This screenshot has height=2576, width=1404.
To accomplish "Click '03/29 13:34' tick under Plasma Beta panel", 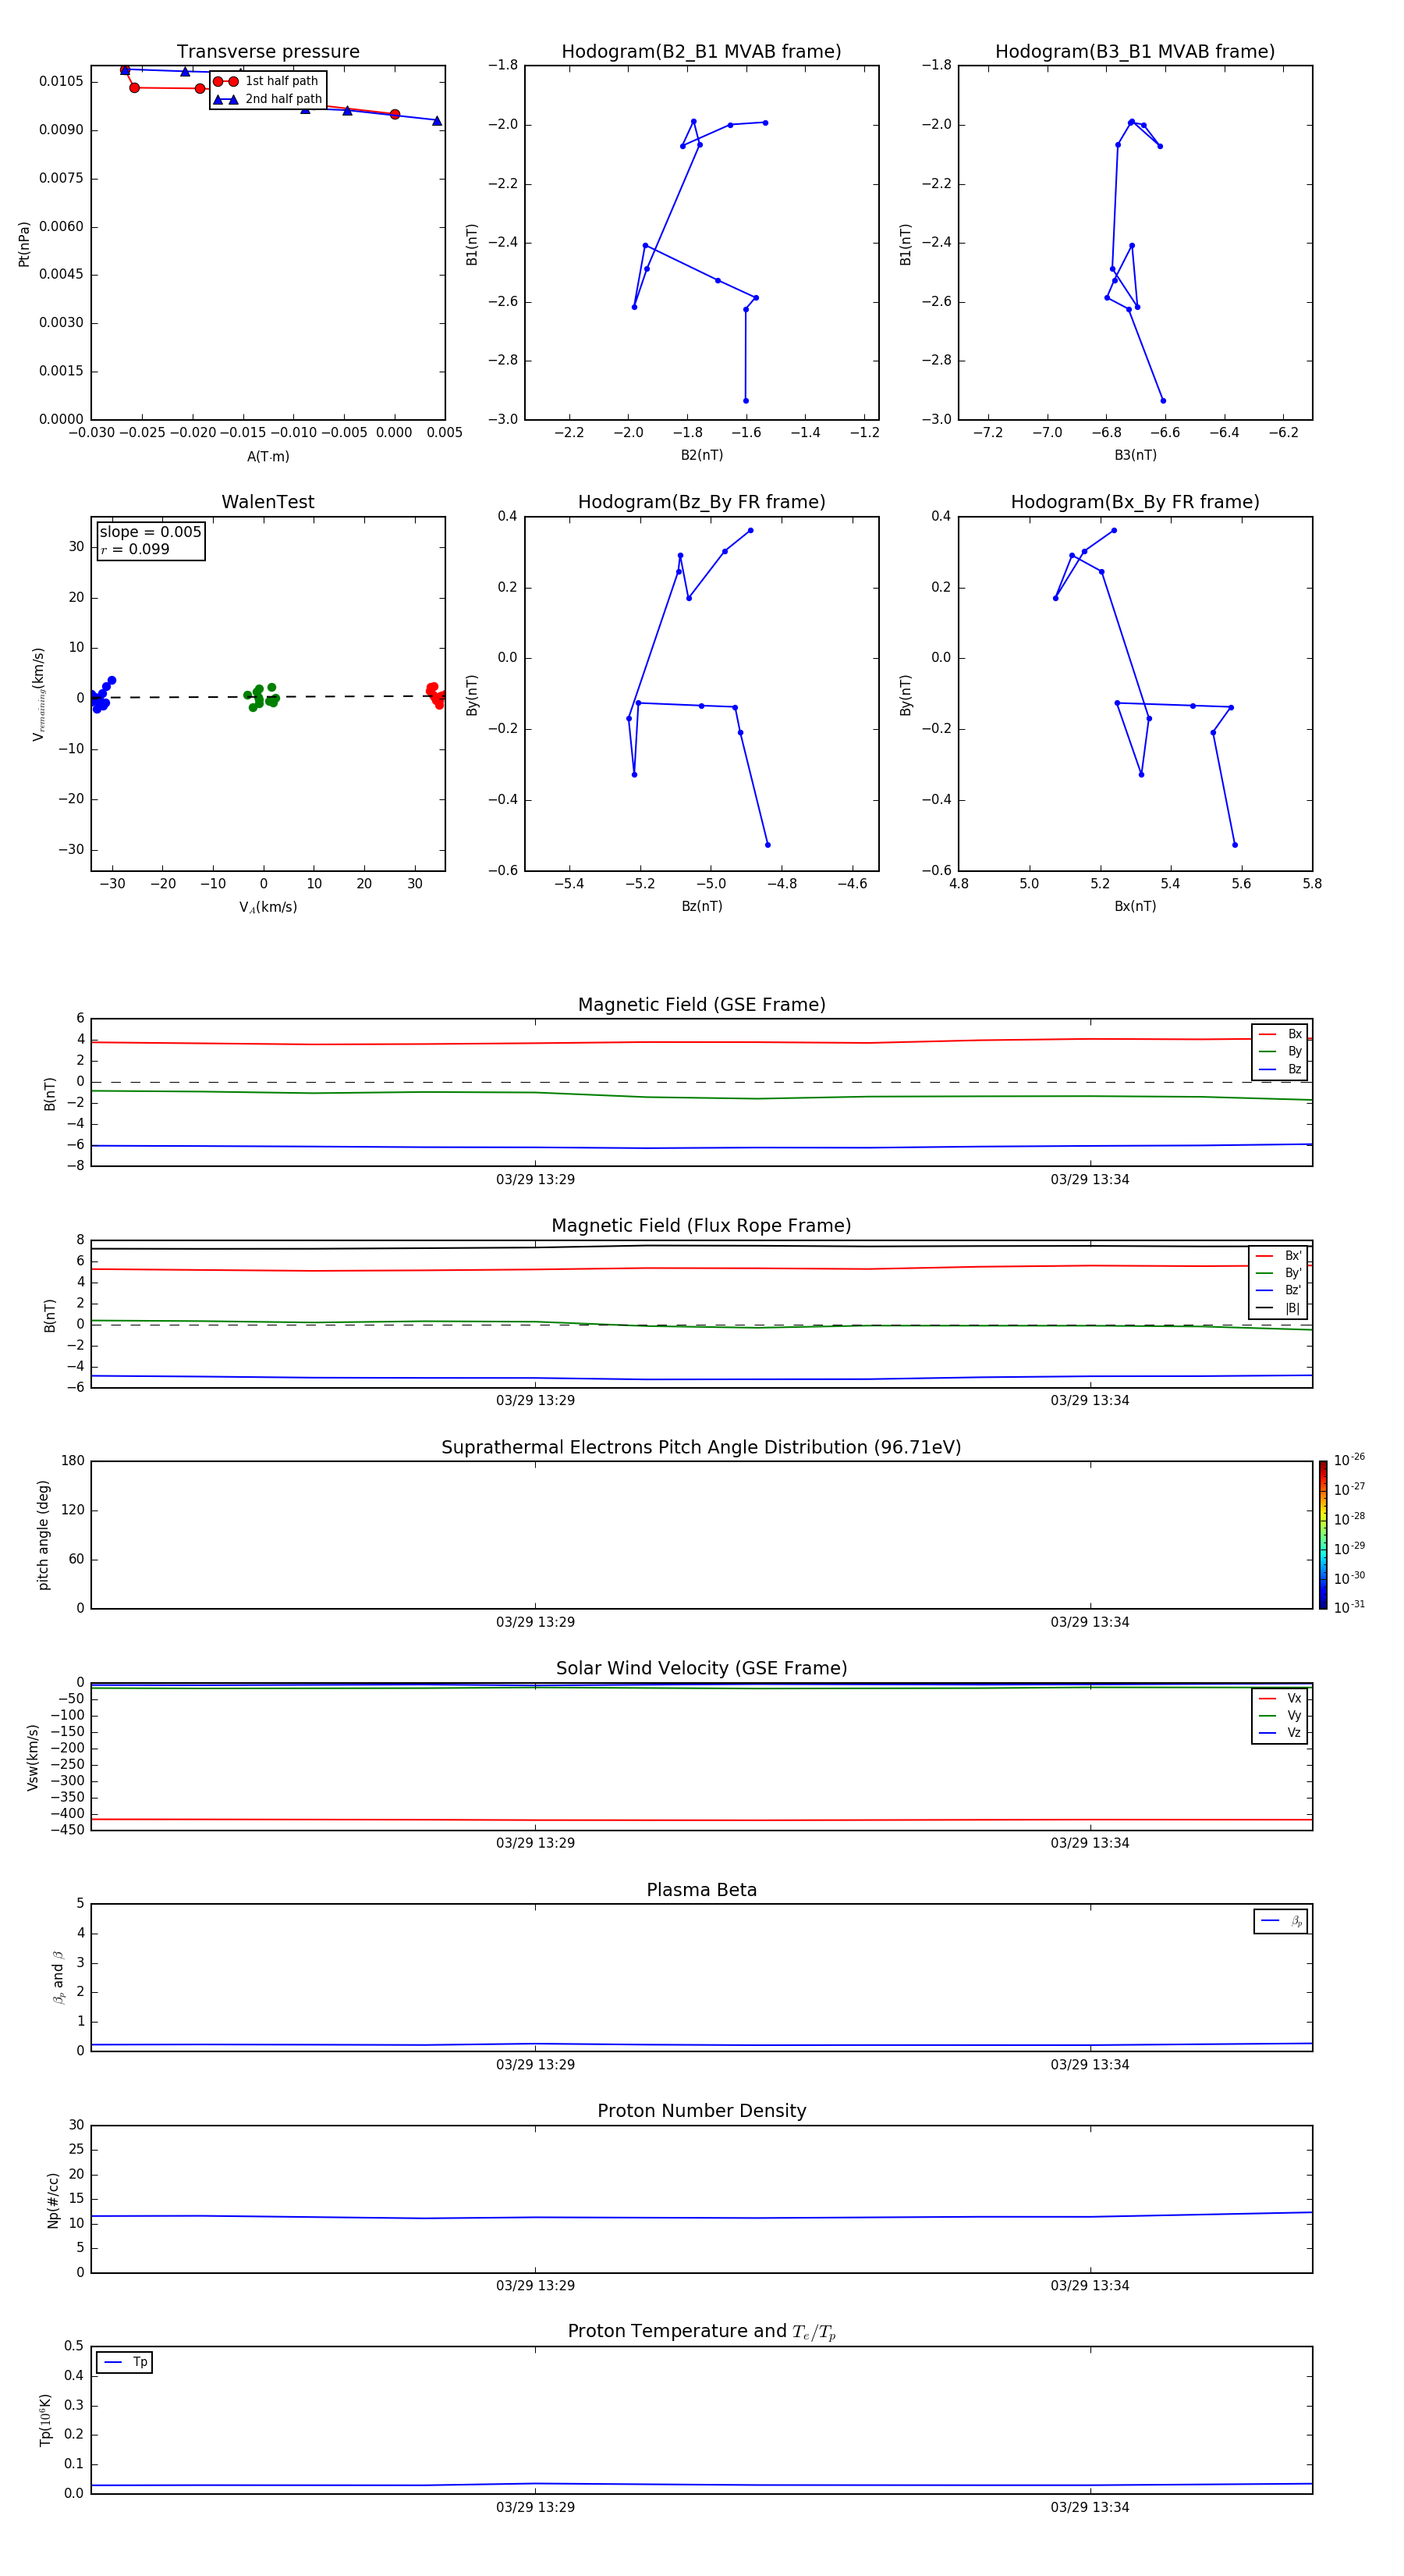I will coord(1090,2064).
